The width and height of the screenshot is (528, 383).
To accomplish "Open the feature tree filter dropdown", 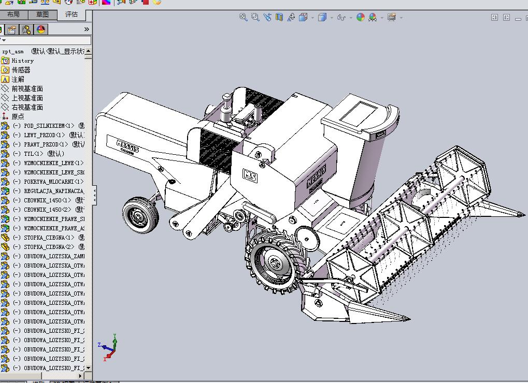I will pos(4,40).
